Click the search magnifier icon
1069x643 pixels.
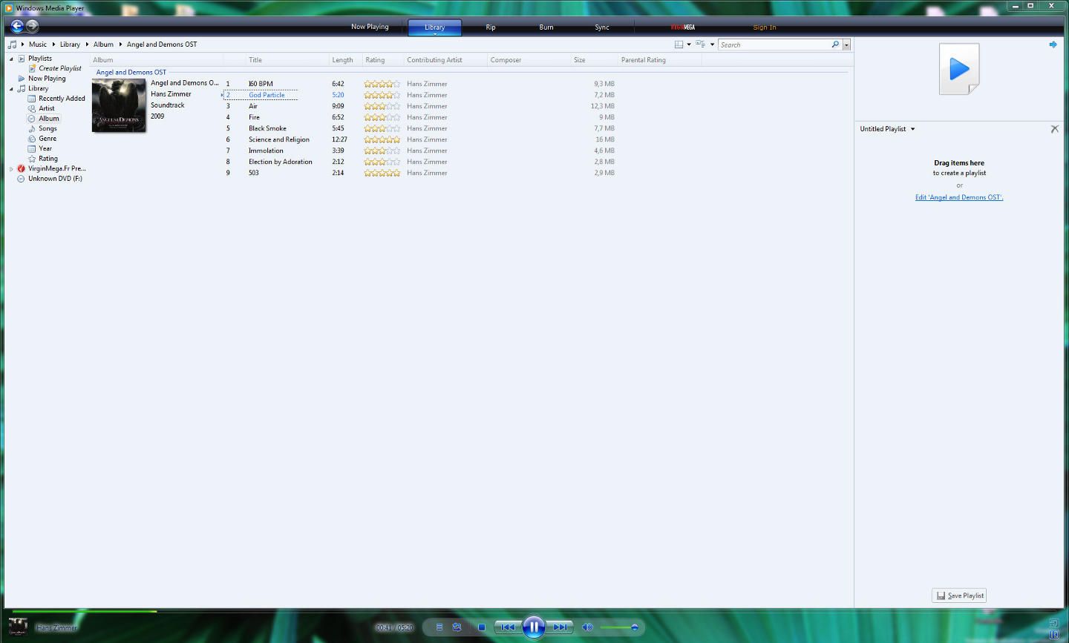835,44
